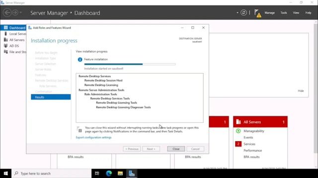Open the navigation history dropdown arrow
This screenshot has width=318, height=178.
[21, 13]
